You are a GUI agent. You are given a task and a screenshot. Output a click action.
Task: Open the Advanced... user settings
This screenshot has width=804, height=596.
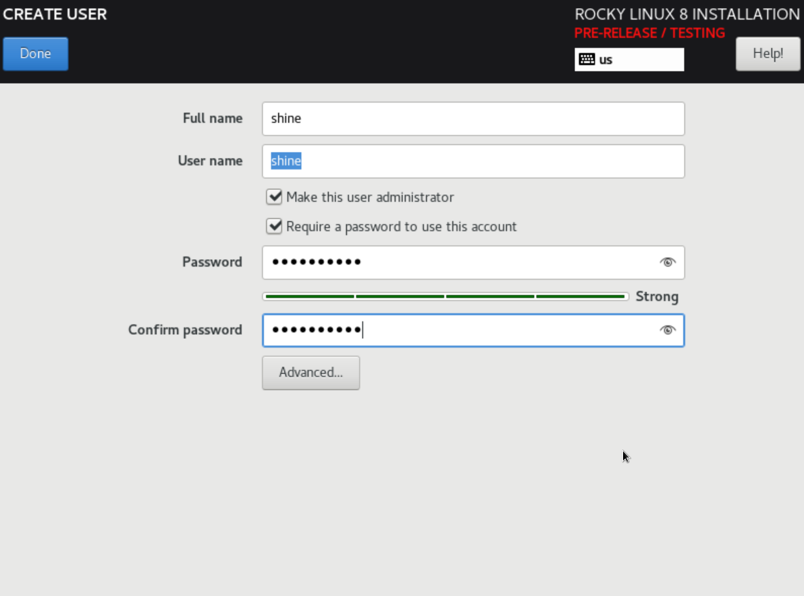311,373
